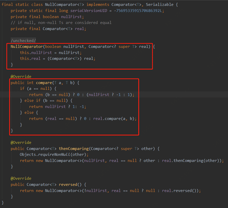Click 'final static class' keywords in header

click(x=22, y=5)
